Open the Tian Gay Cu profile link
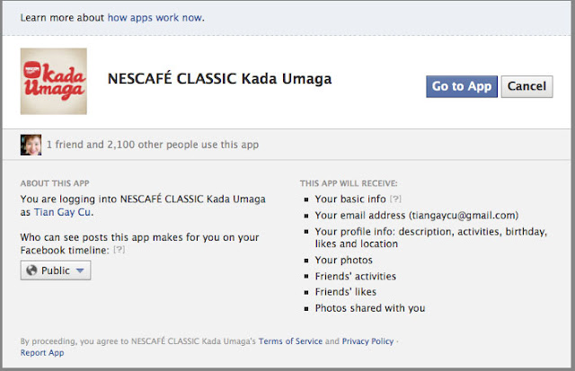 [x=62, y=213]
